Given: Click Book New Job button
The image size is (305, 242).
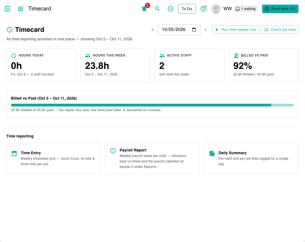Looking at the screenshot, I should 280,9.
